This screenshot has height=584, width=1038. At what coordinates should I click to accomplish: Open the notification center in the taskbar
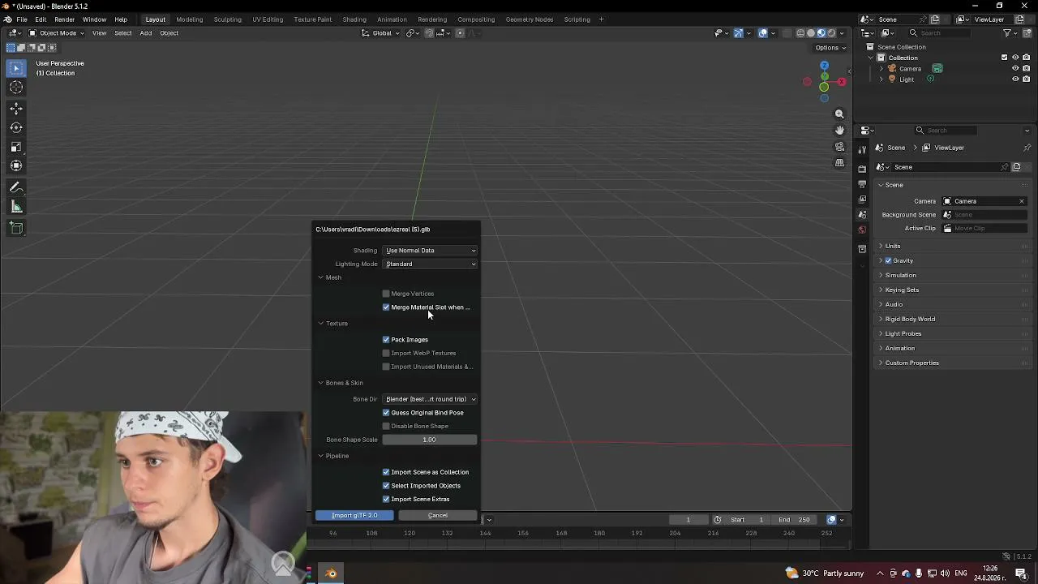click(x=1021, y=573)
